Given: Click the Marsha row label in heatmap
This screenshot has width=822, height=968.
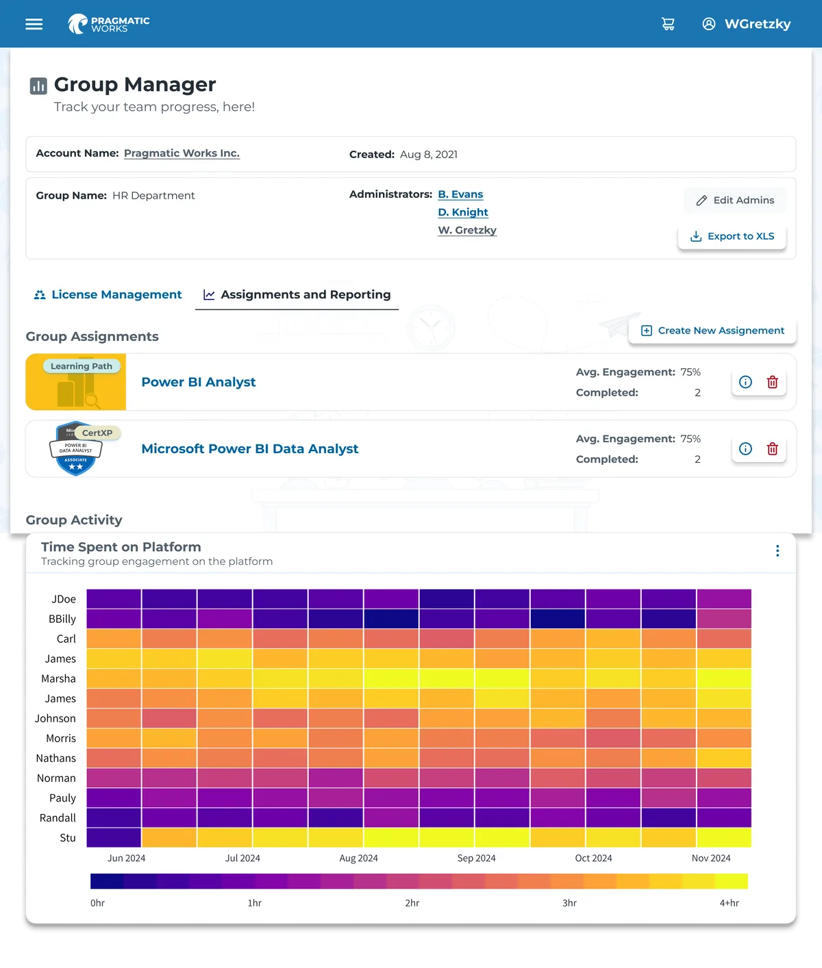Looking at the screenshot, I should [58, 678].
